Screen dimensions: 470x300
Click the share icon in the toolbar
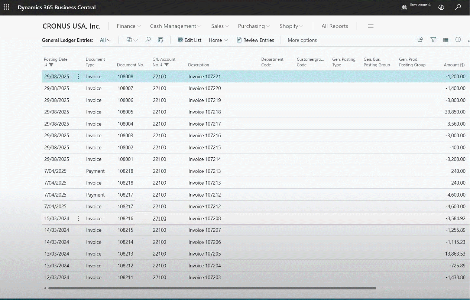coord(420,40)
